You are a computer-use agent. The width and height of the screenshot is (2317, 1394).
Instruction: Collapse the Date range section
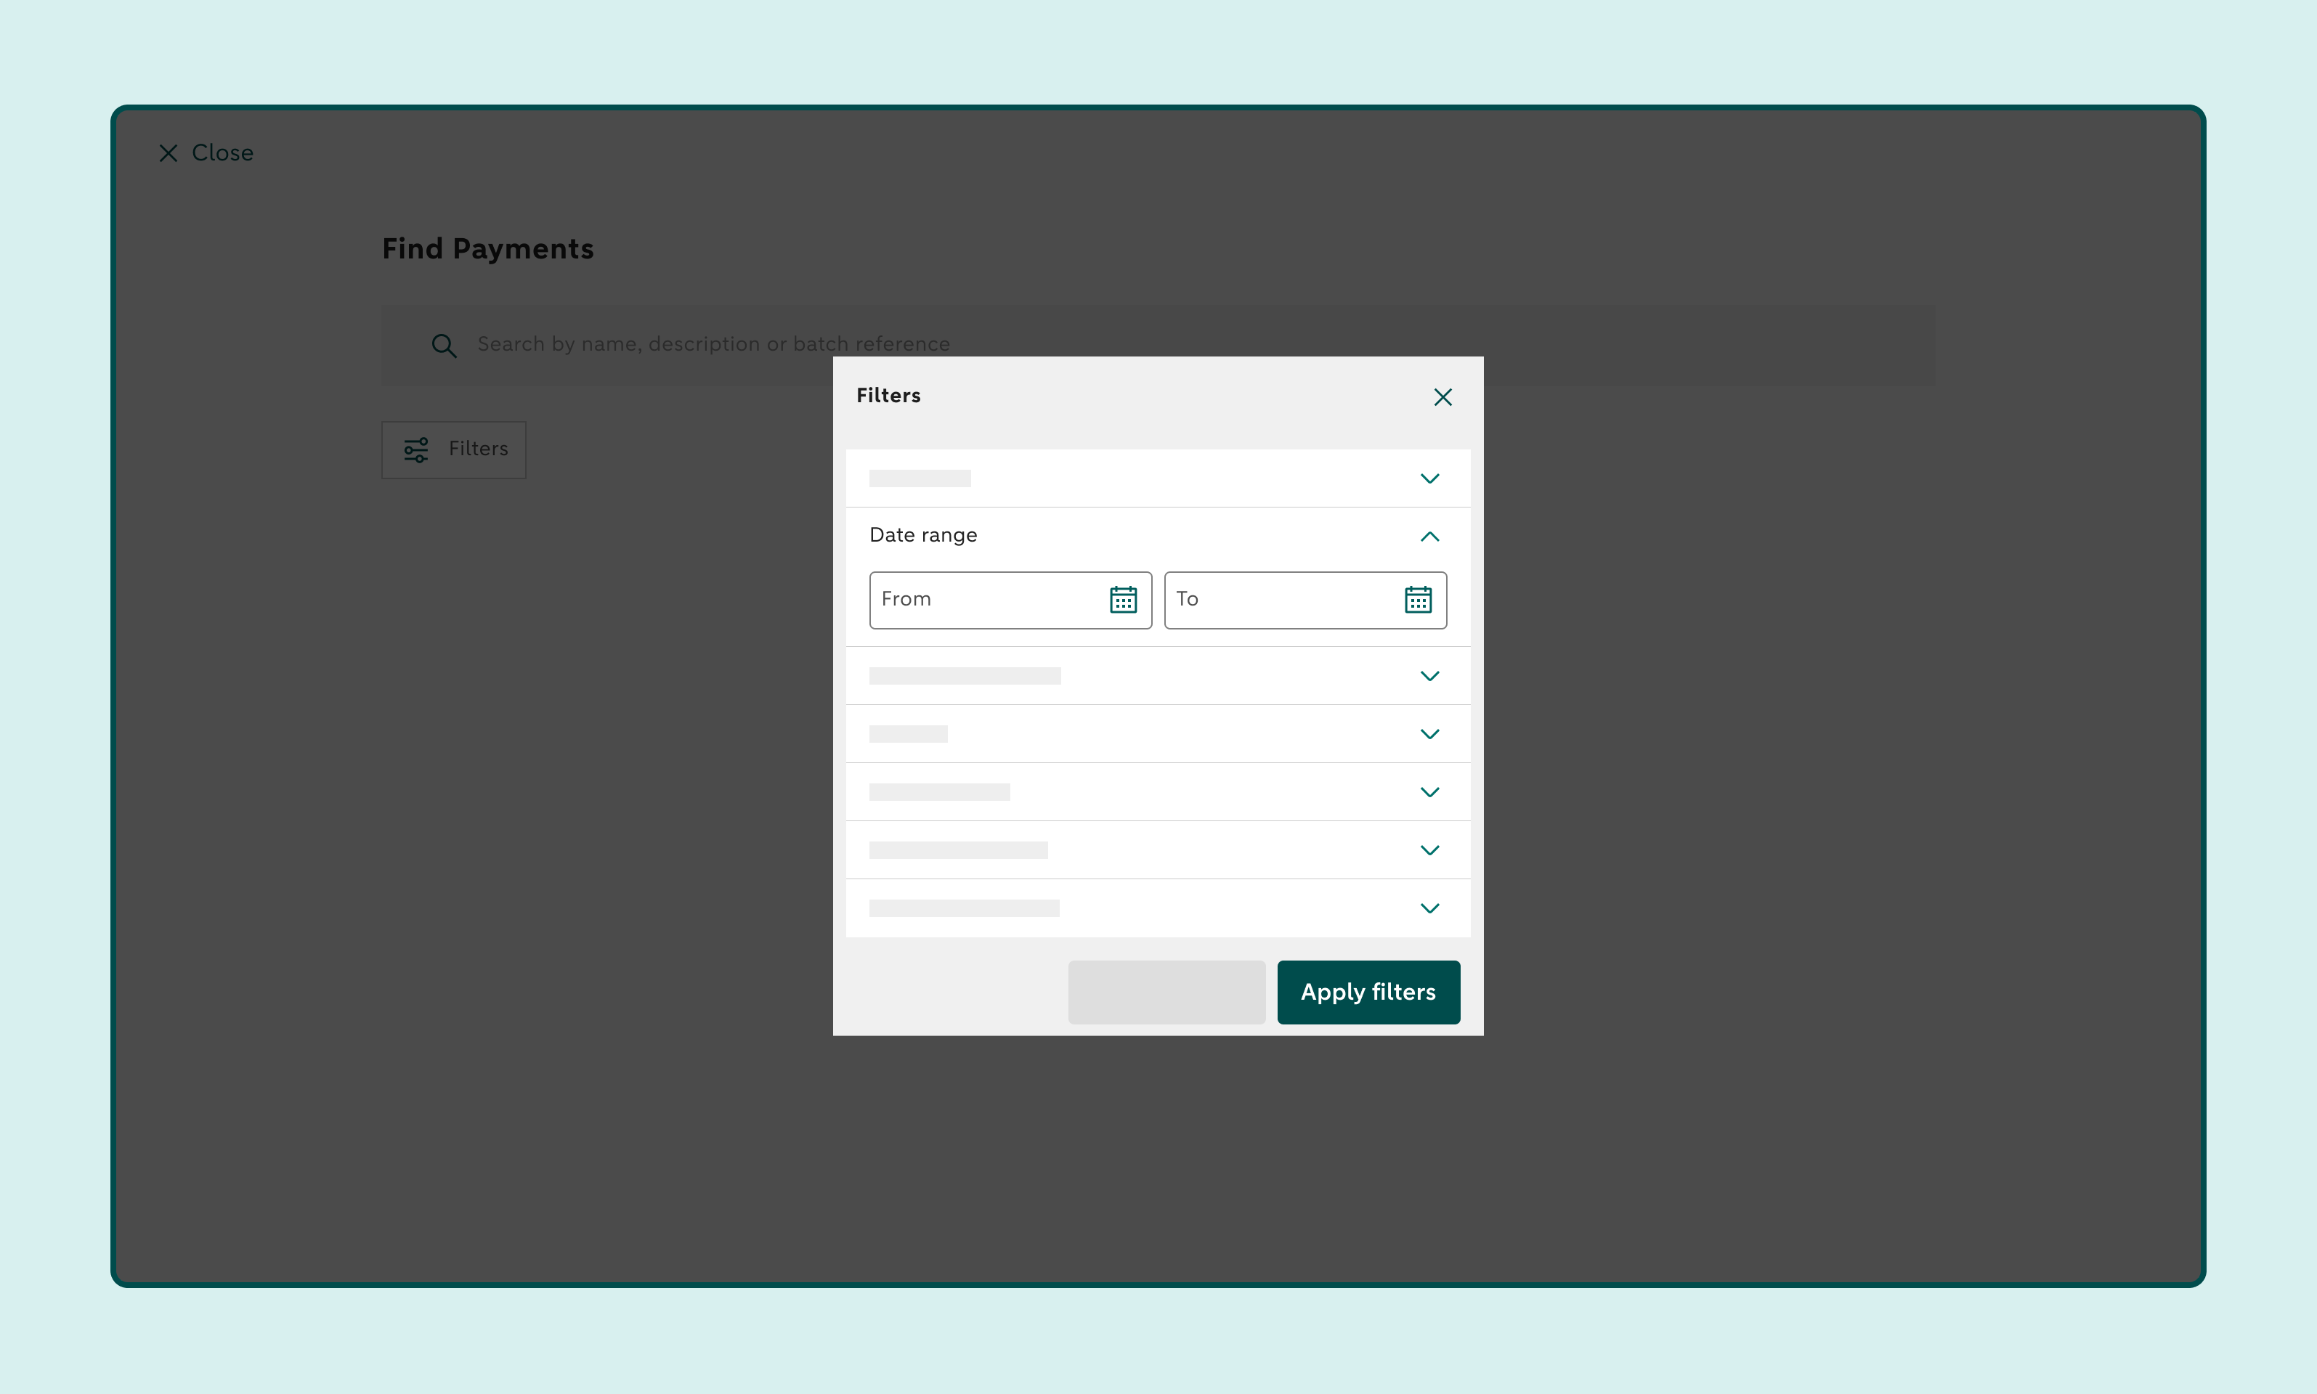(1429, 537)
